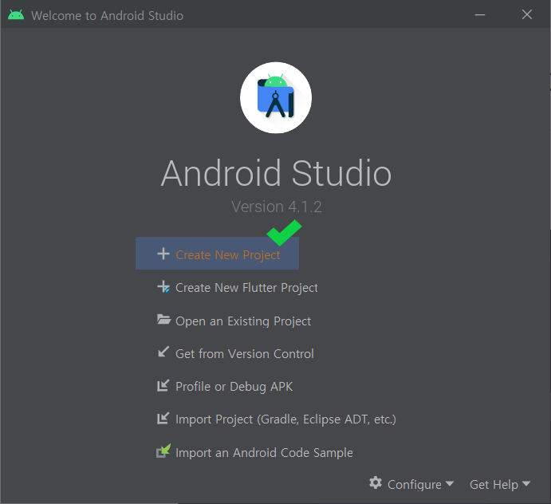Click the folder icon for Open an Existing Project

pos(163,319)
